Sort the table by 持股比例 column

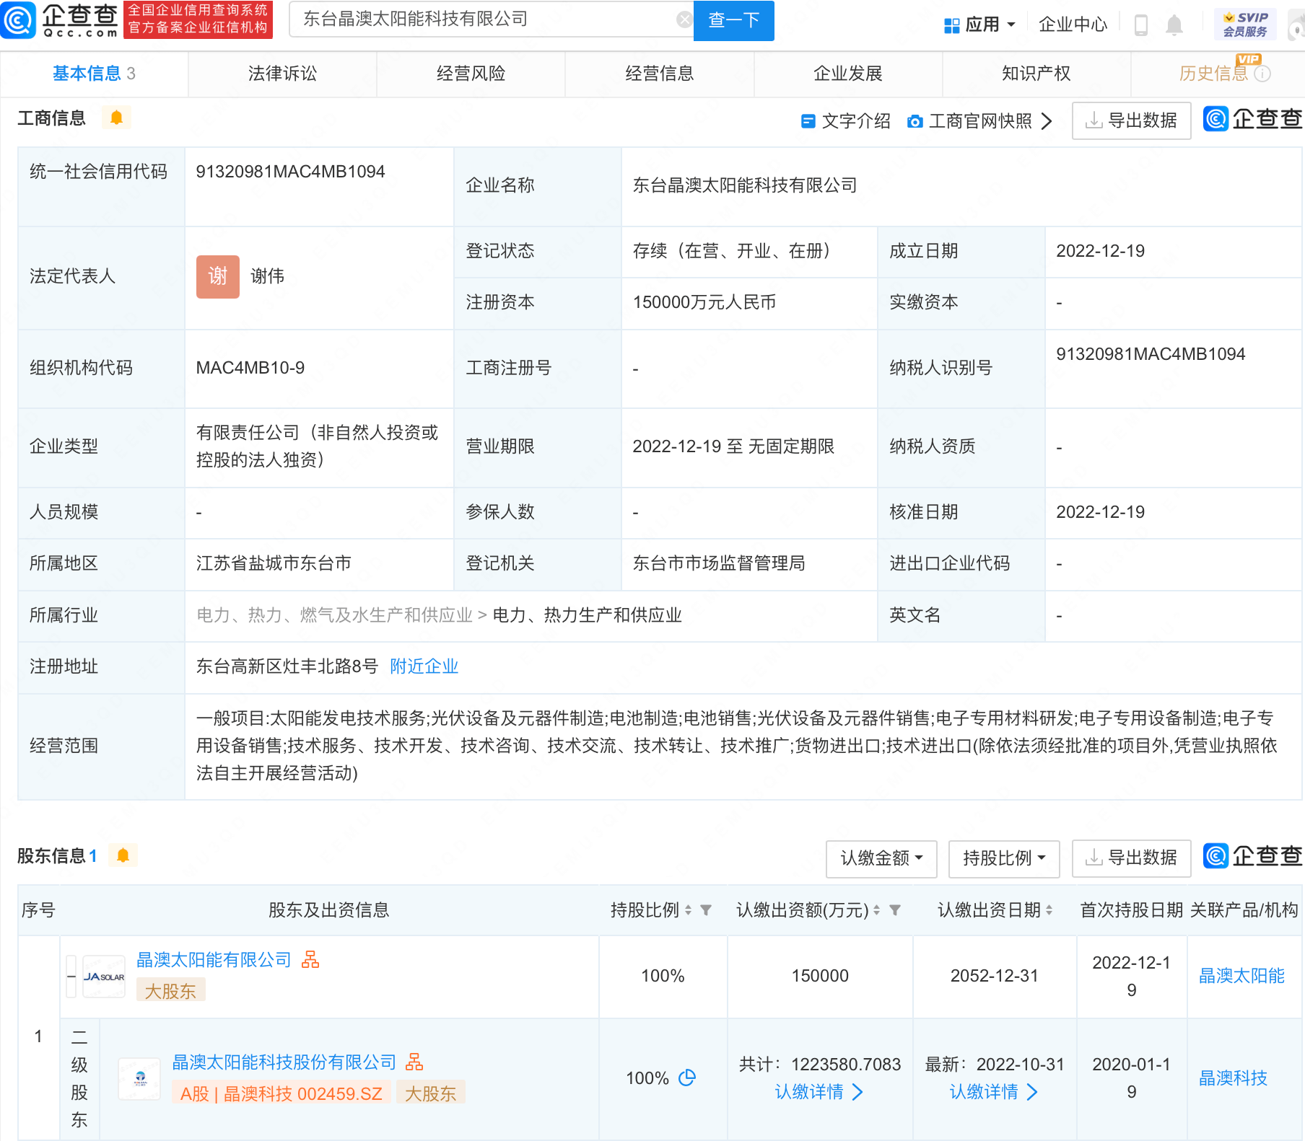coord(688,910)
